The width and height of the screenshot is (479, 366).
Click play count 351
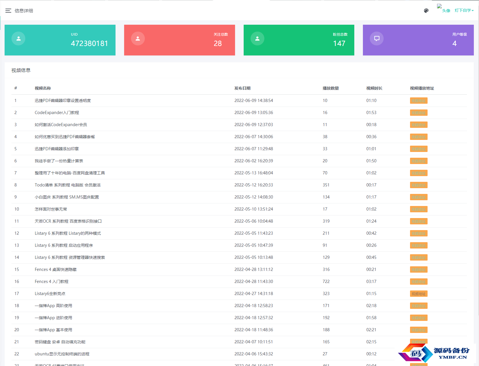(326, 185)
